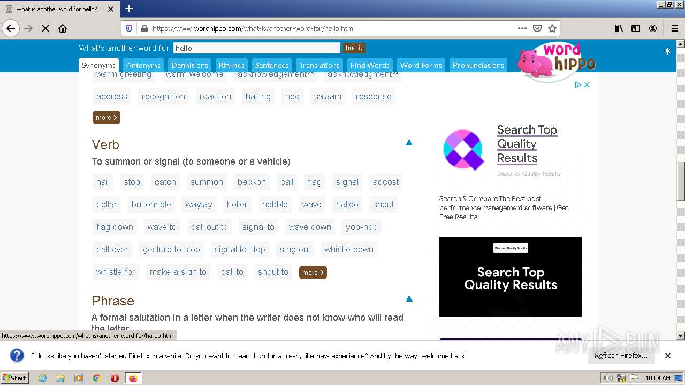Open the synonym 'beckon'

click(x=252, y=182)
